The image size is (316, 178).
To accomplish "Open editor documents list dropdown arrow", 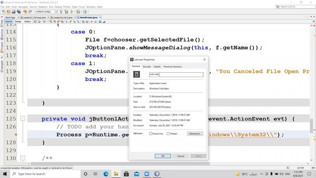I will tap(311, 17).
